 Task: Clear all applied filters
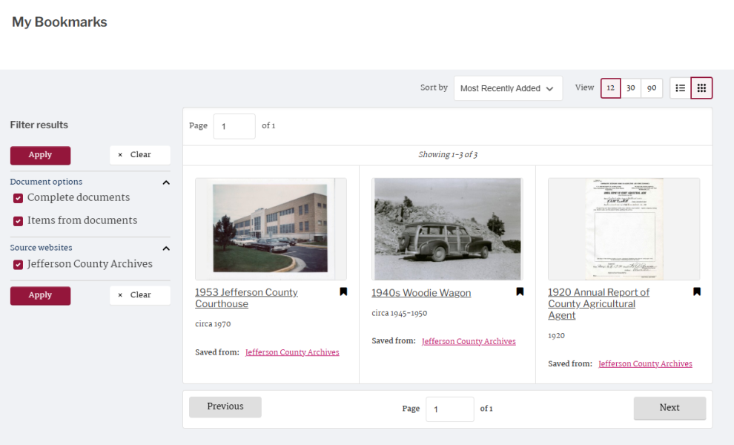click(x=139, y=154)
